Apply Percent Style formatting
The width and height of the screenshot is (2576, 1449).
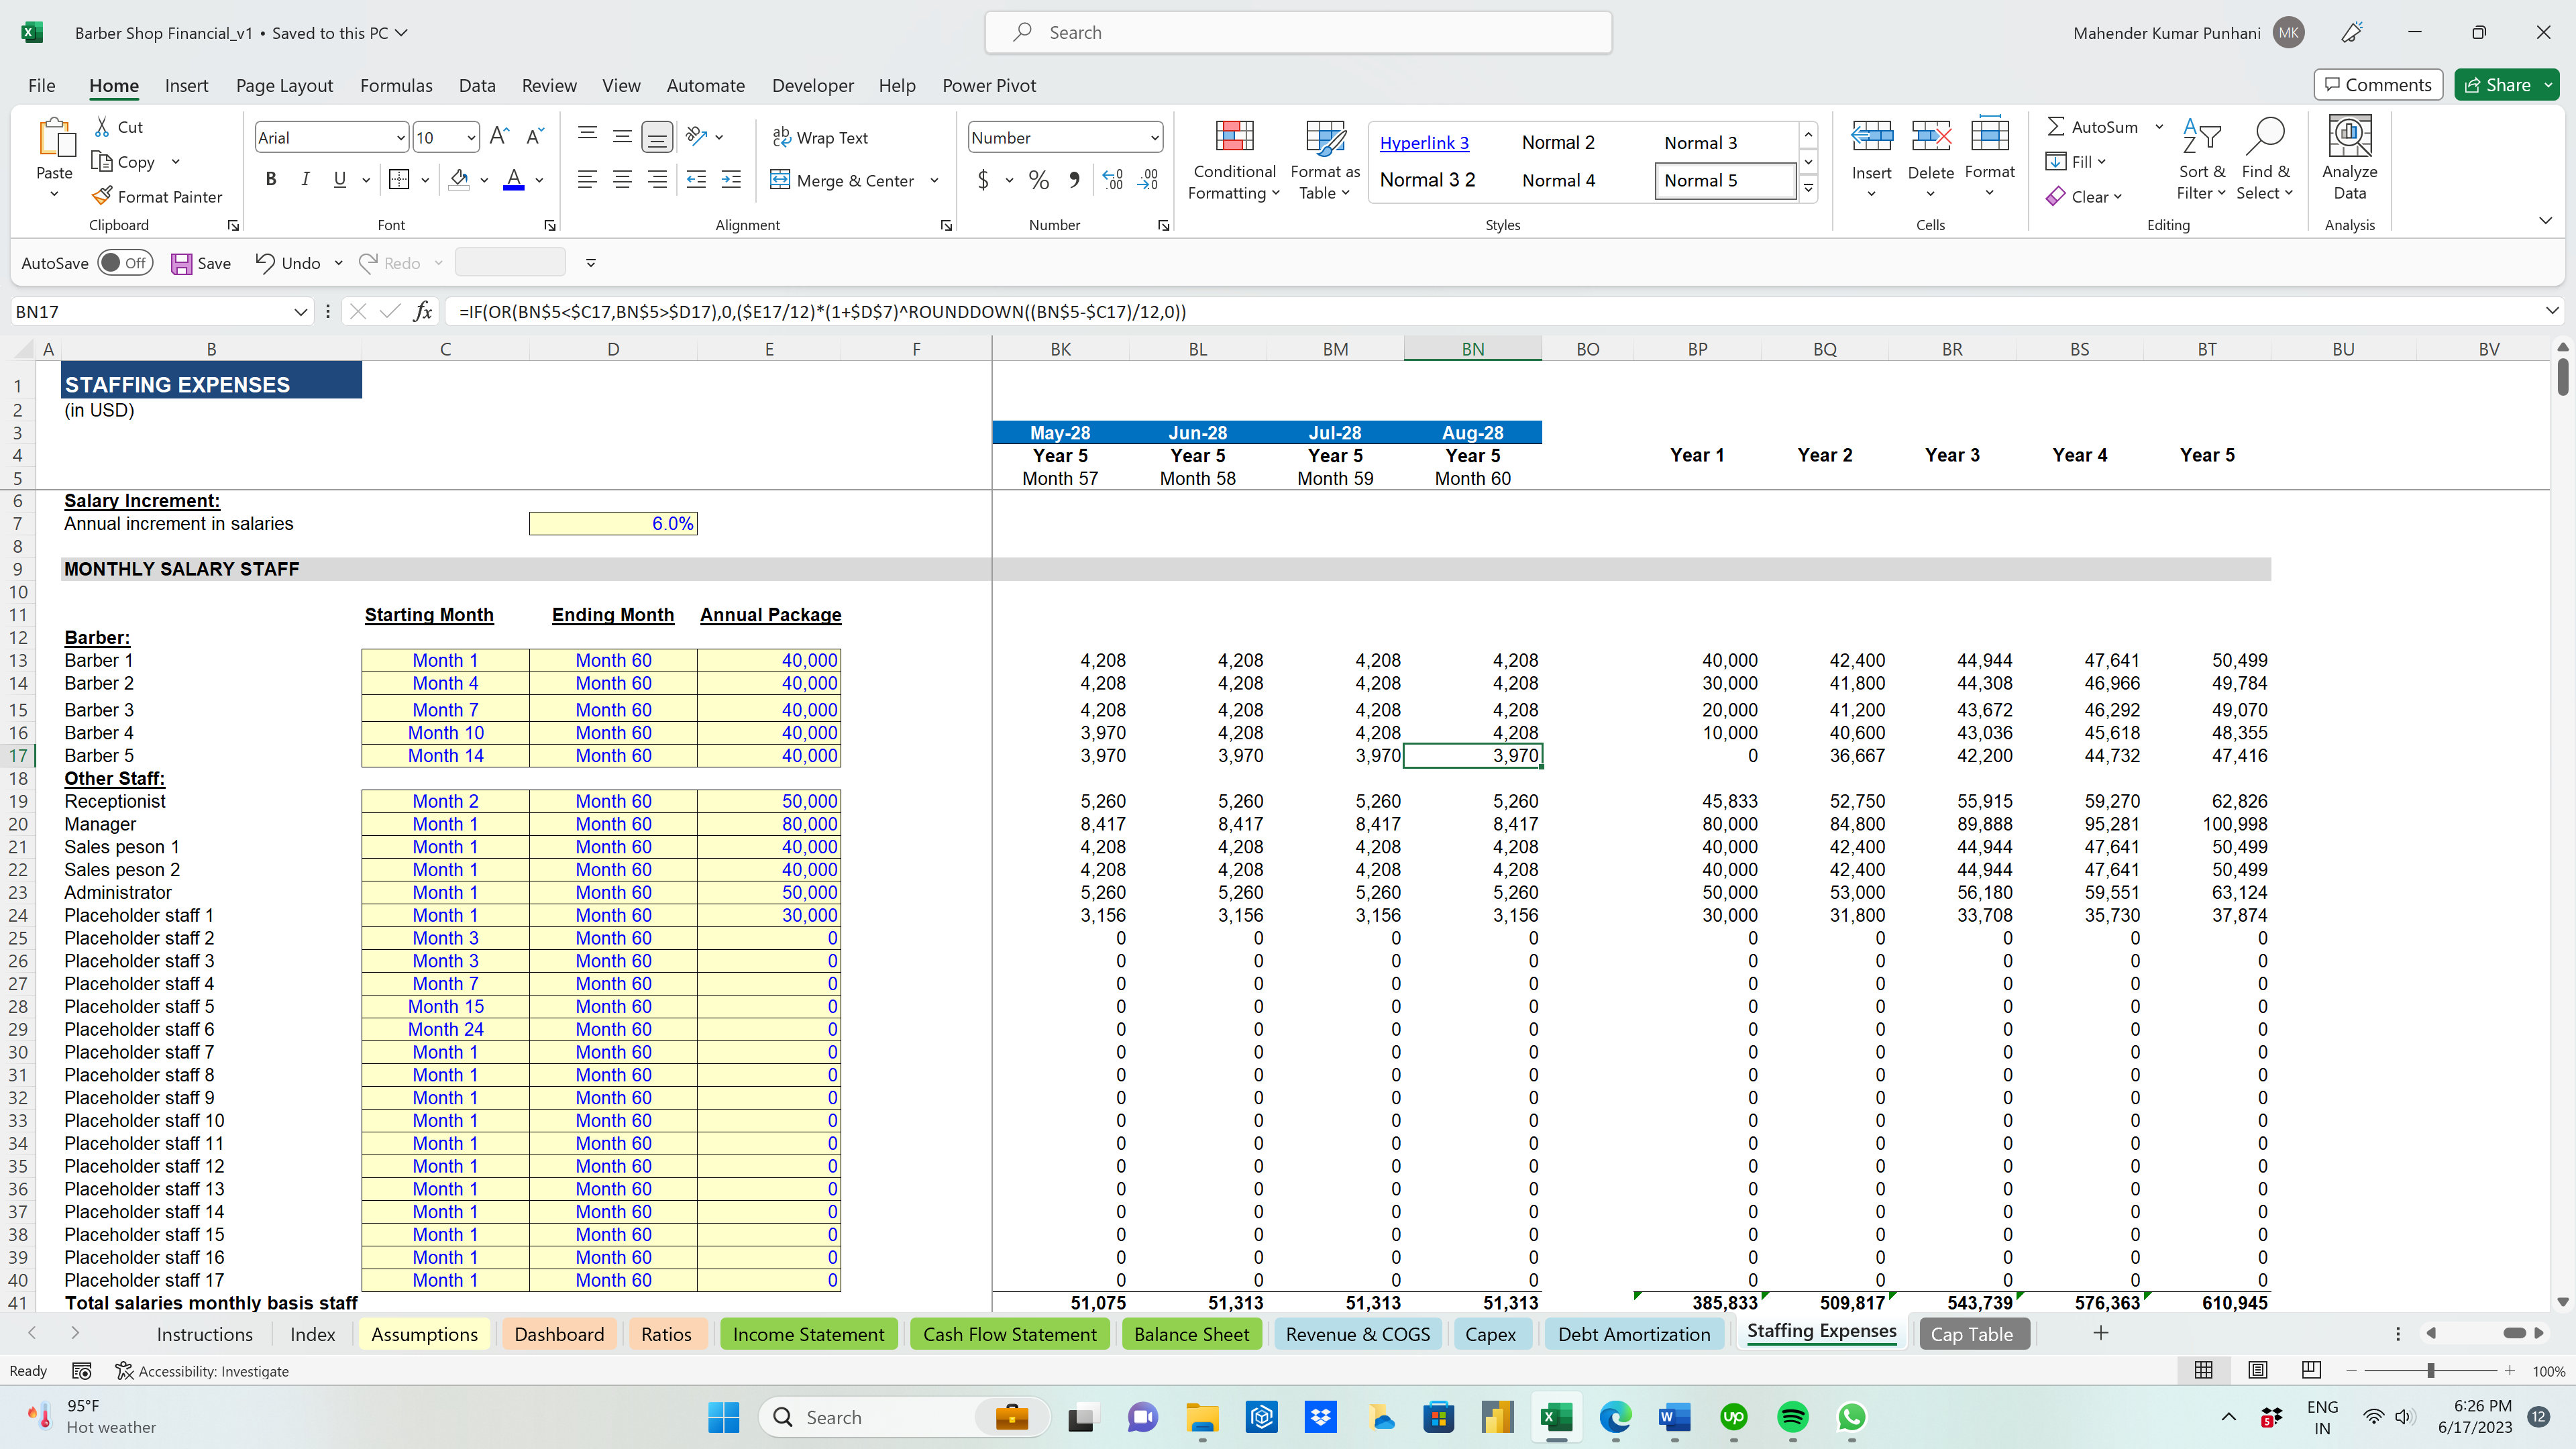pos(1038,180)
